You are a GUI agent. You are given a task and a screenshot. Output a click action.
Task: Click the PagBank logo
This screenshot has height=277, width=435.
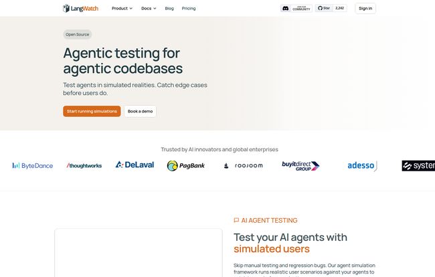[187, 165]
